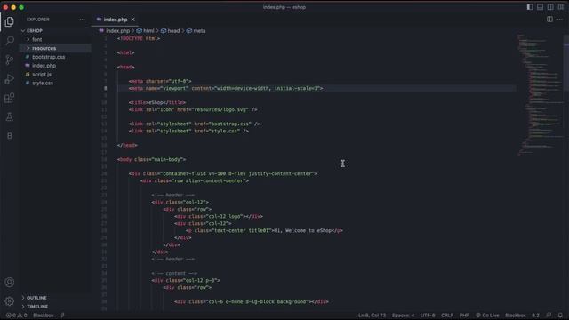Click line with <title>eShop</title>
Screen dimensions: 569x320
pyautogui.click(x=156, y=103)
